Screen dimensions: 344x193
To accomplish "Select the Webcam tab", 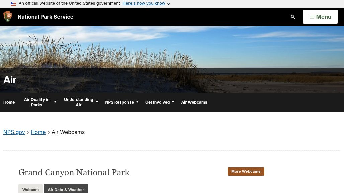I will [x=30, y=189].
